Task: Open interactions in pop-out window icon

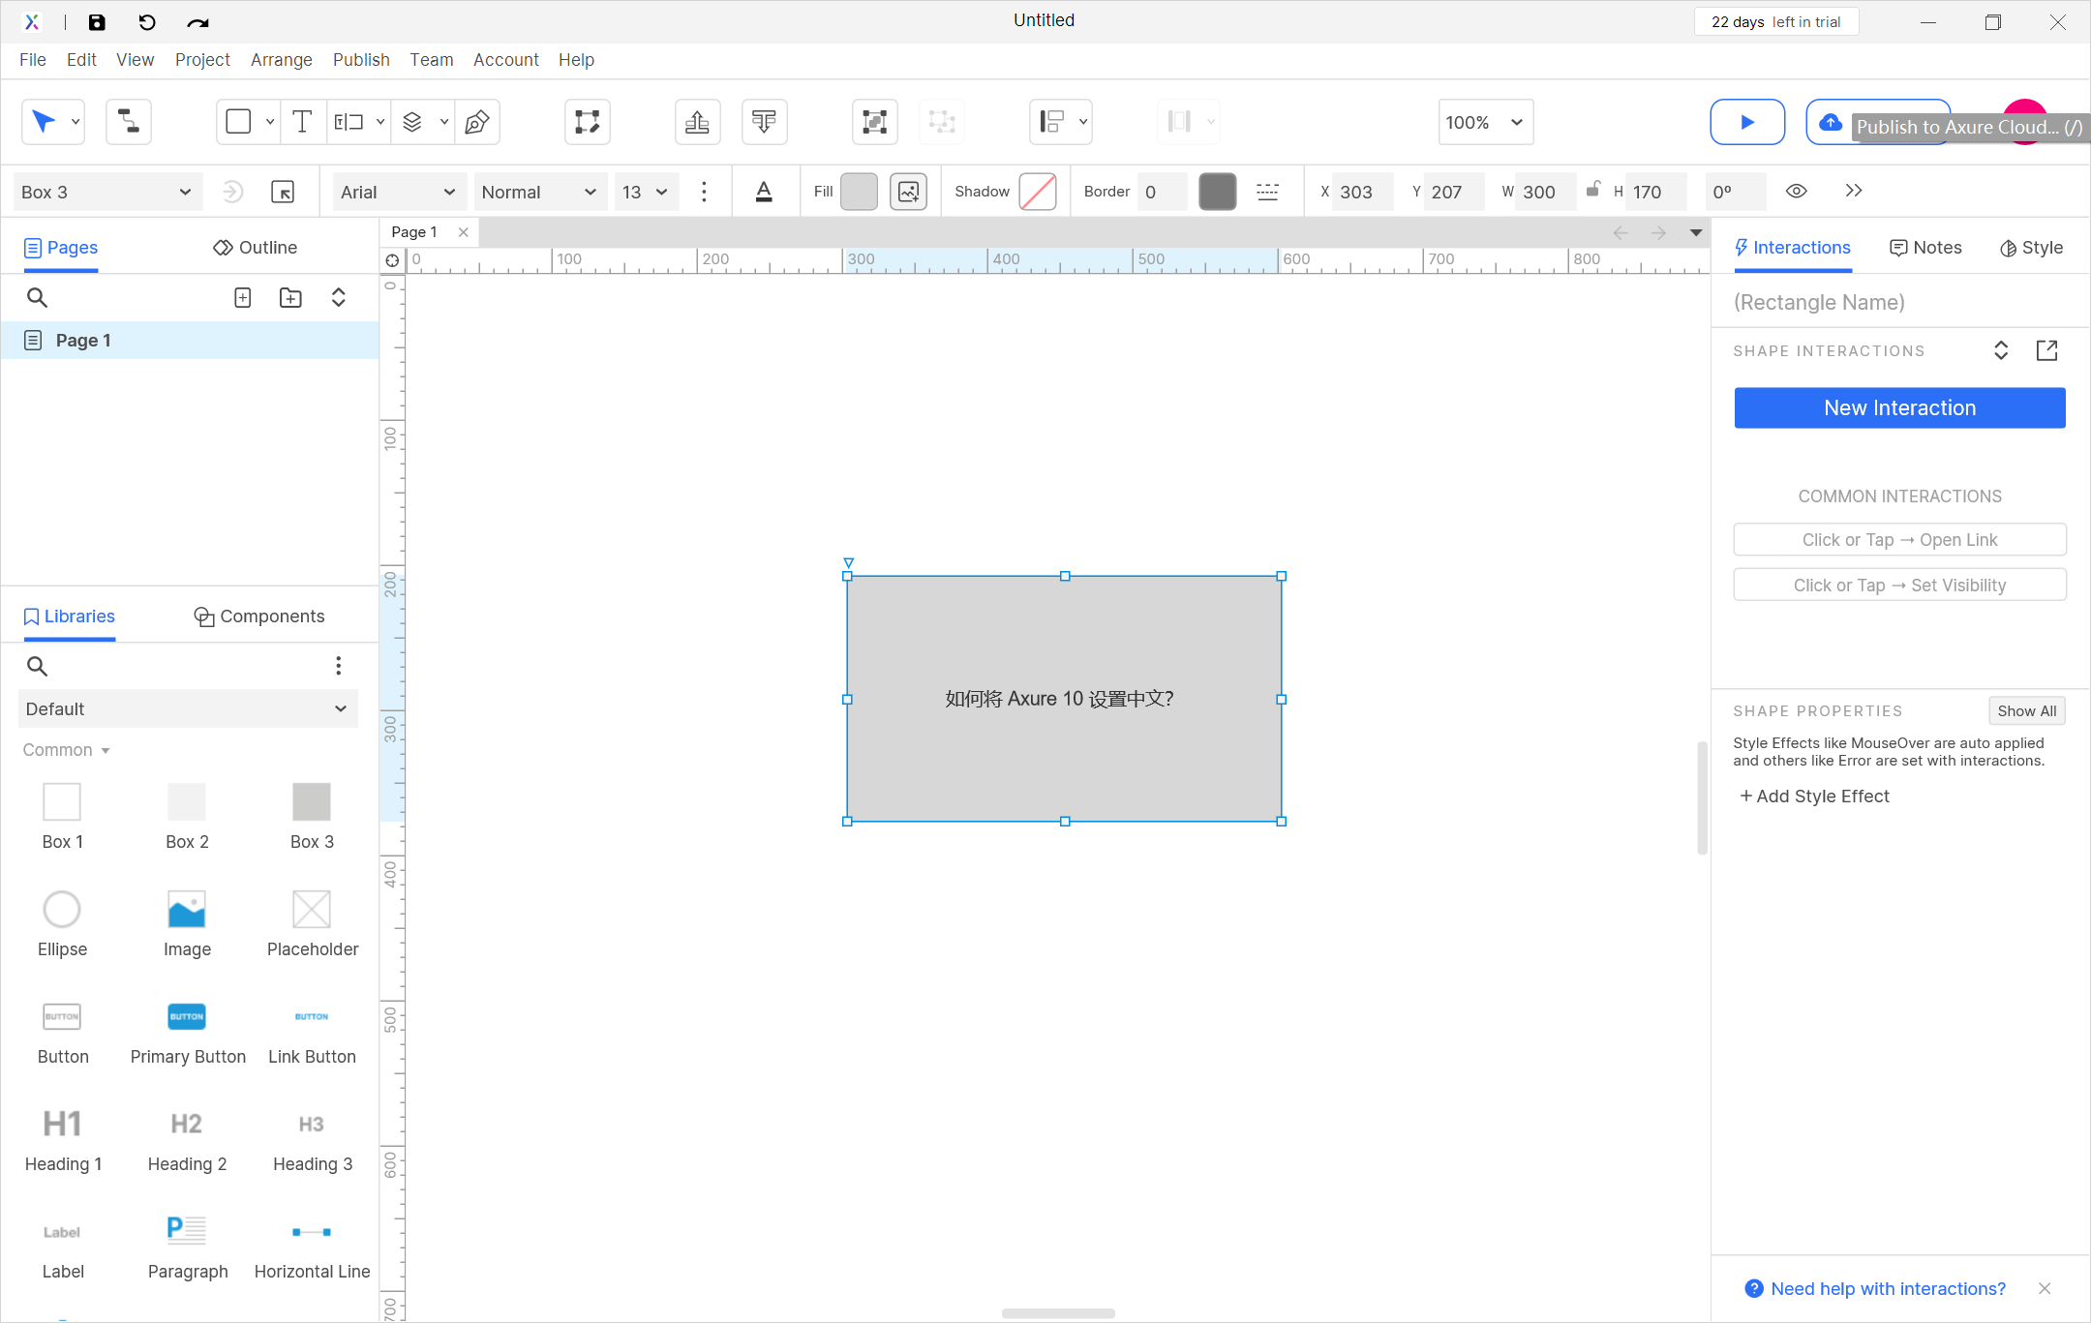Action: click(x=2046, y=350)
